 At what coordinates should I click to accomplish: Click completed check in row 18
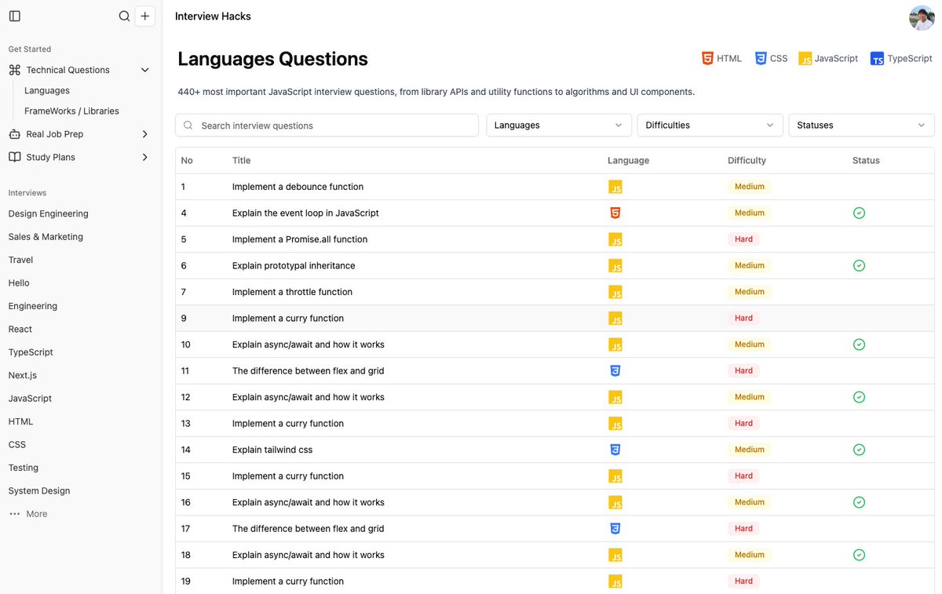pos(859,555)
